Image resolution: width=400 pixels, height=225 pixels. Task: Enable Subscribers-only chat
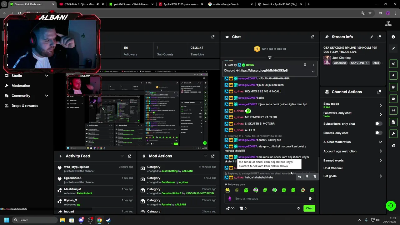[x=378, y=124]
